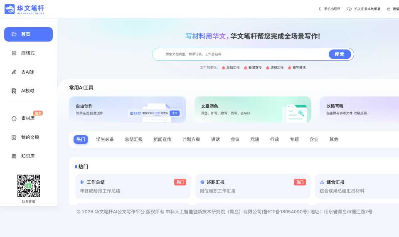
Task: Click the 去AI味 brush icon
Action: 14,72
